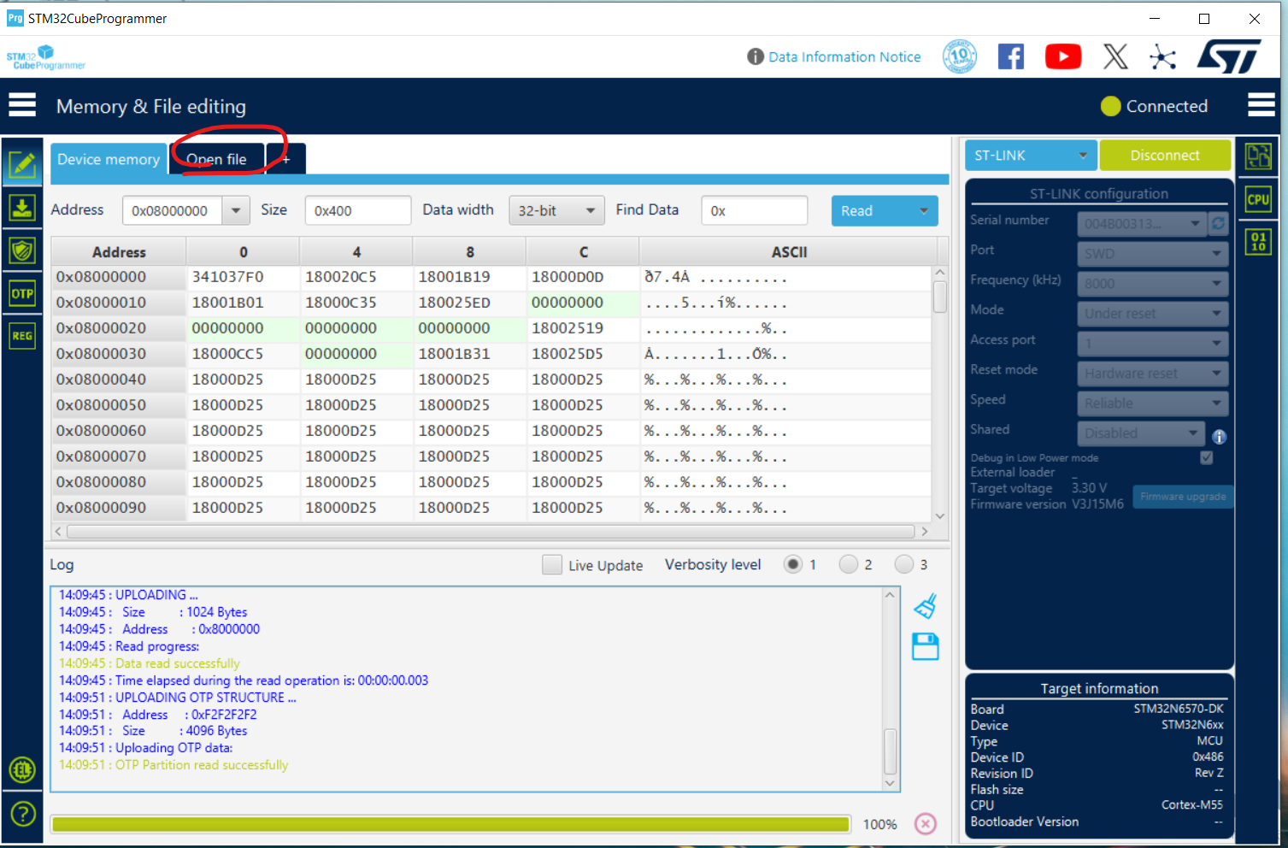Switch to the Open file tab

tap(216, 159)
